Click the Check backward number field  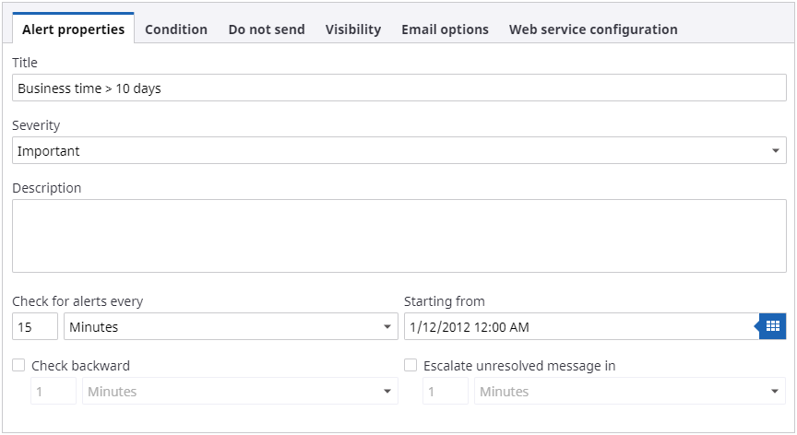pyautogui.click(x=54, y=392)
